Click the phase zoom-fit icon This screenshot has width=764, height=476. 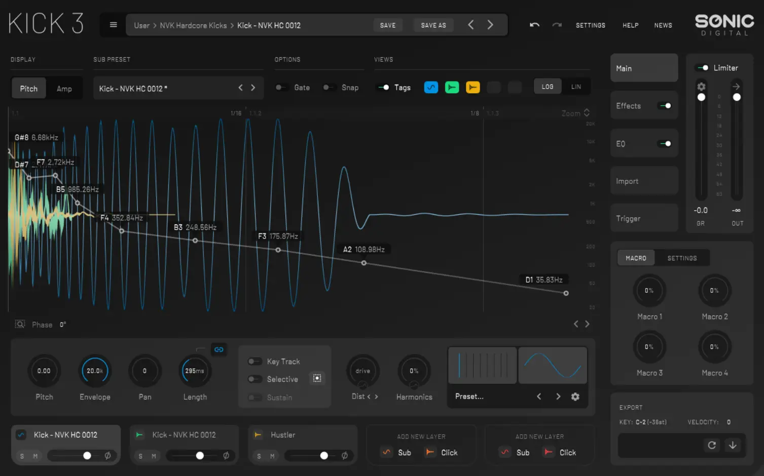(x=20, y=324)
